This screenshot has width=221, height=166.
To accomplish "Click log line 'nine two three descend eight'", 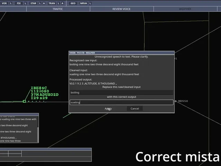I will tap(16, 131).
